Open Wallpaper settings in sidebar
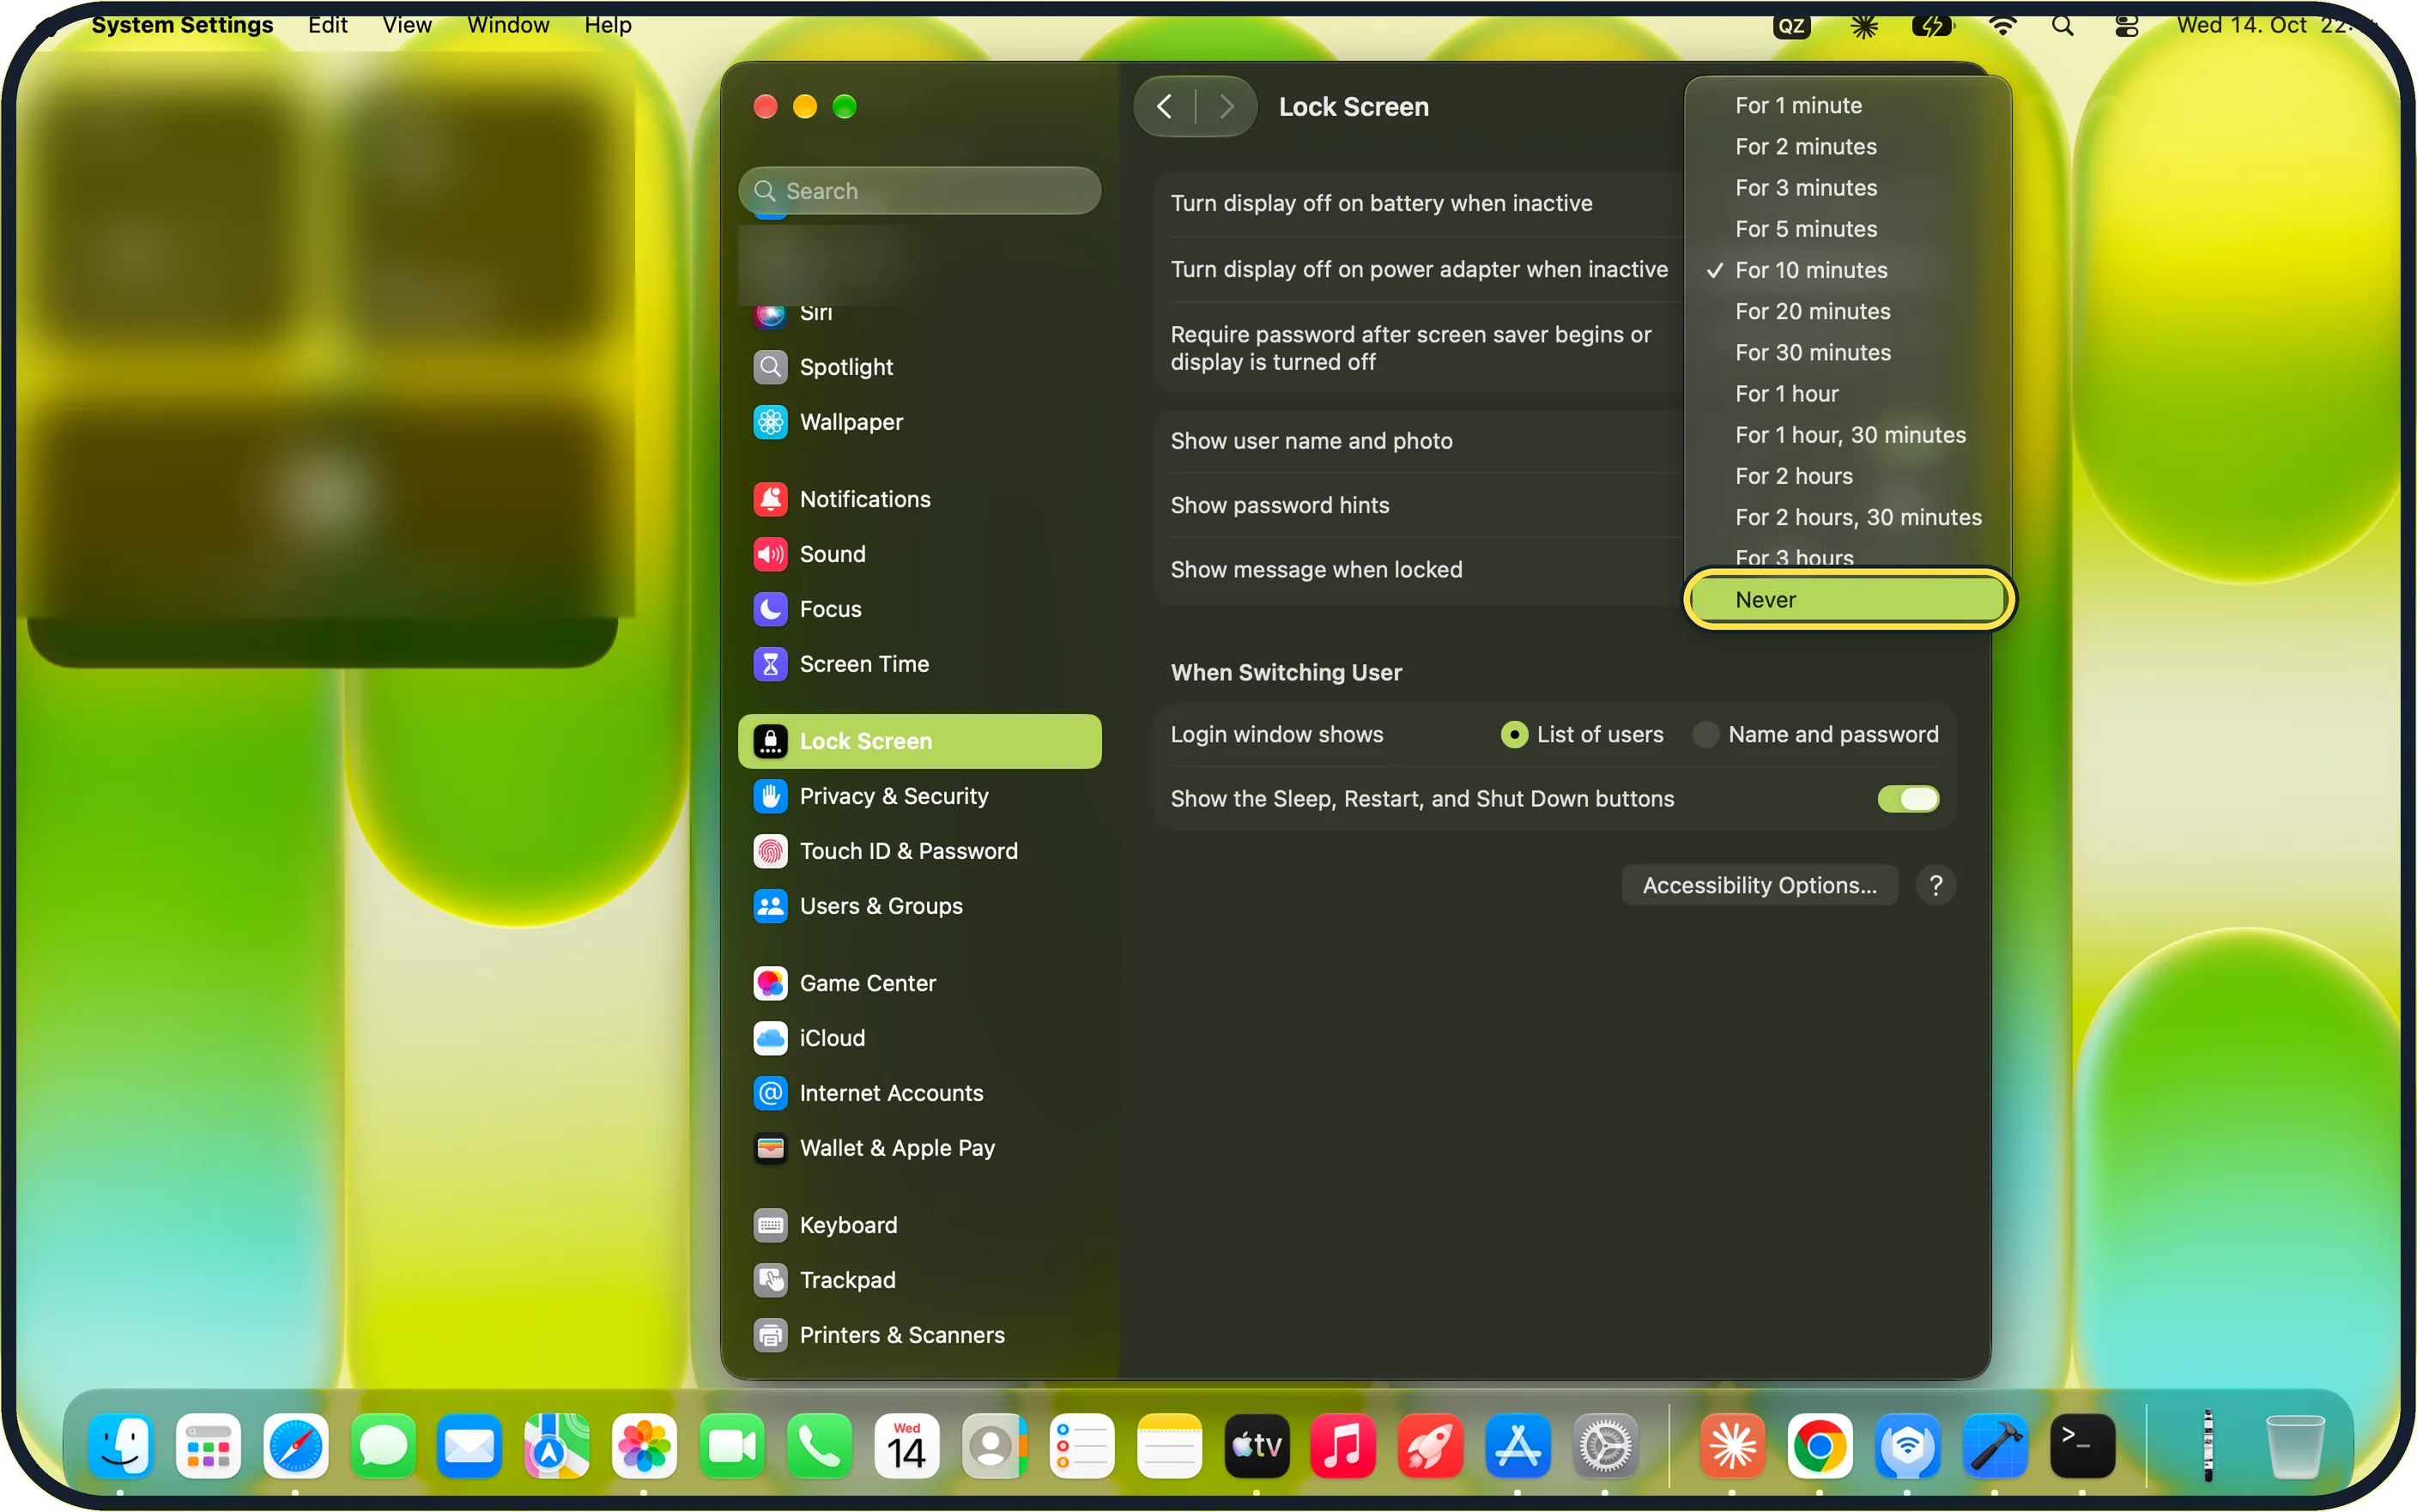 point(919,422)
